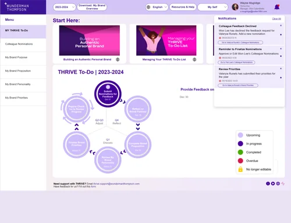
Task: Expand the English language dropdown
Action: (x=157, y=7)
